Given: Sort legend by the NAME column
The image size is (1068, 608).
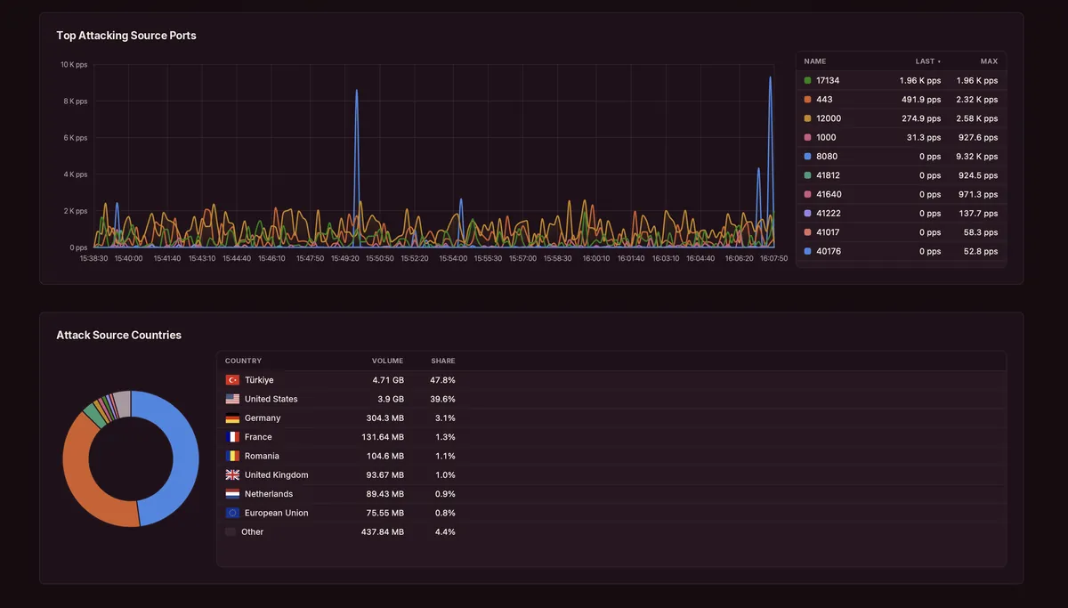Looking at the screenshot, I should 815,61.
